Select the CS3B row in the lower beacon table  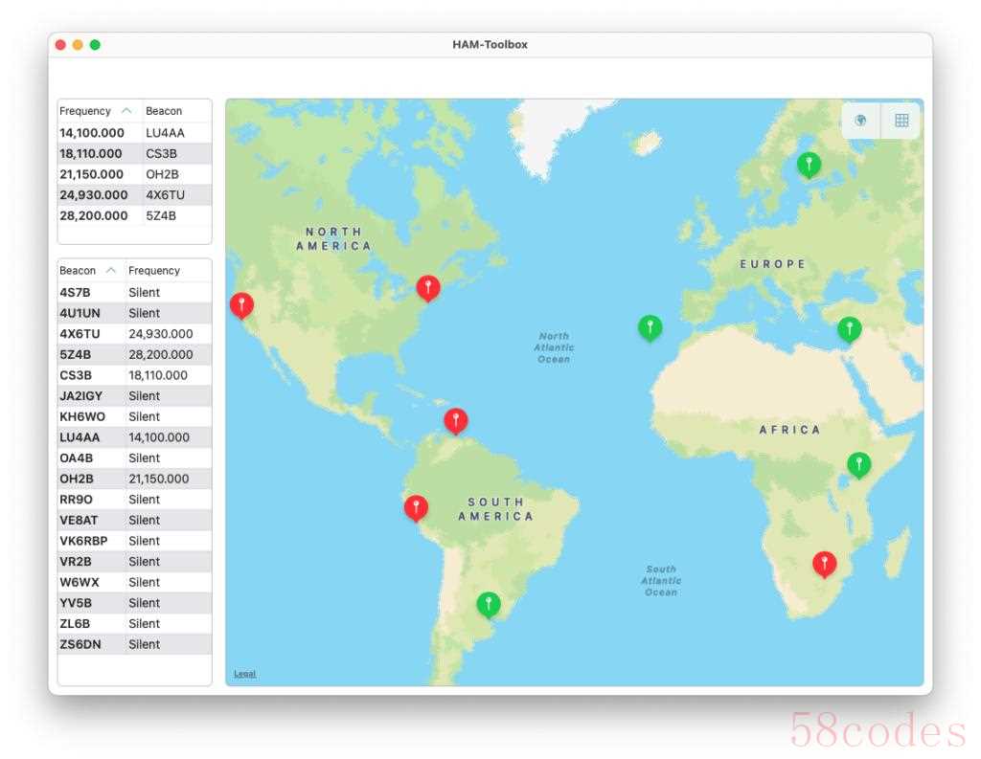click(x=134, y=374)
